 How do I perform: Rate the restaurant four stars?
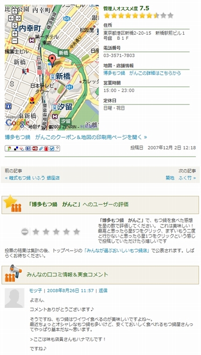(x=66, y=232)
